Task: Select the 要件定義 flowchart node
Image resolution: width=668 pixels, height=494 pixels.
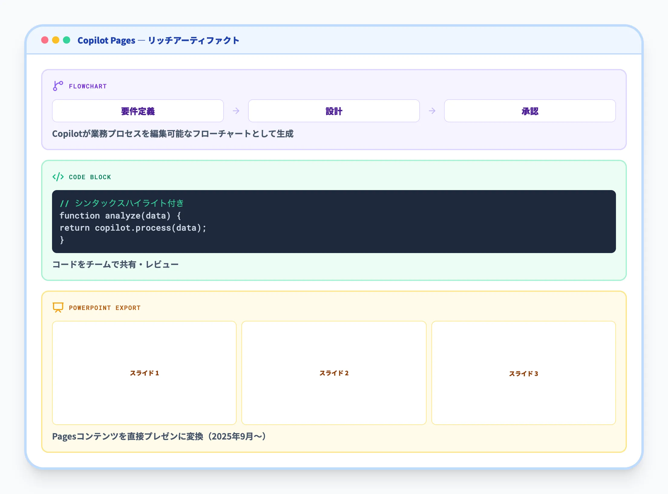Action: click(x=138, y=111)
